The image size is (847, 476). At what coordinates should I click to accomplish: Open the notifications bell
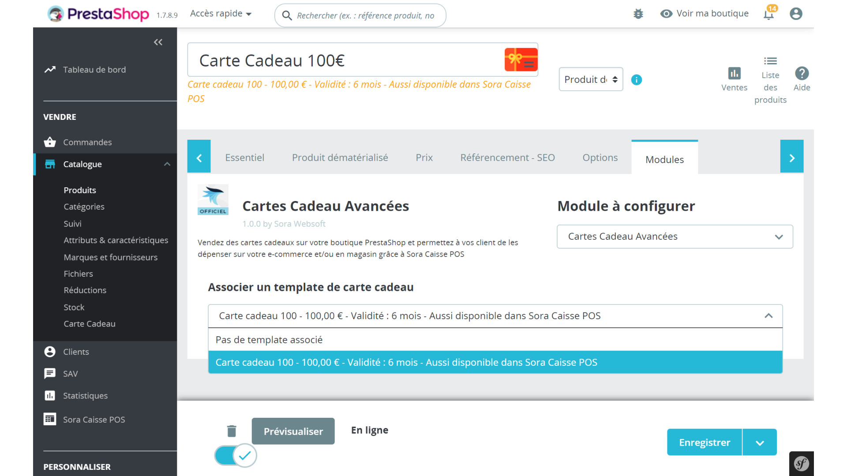768,14
